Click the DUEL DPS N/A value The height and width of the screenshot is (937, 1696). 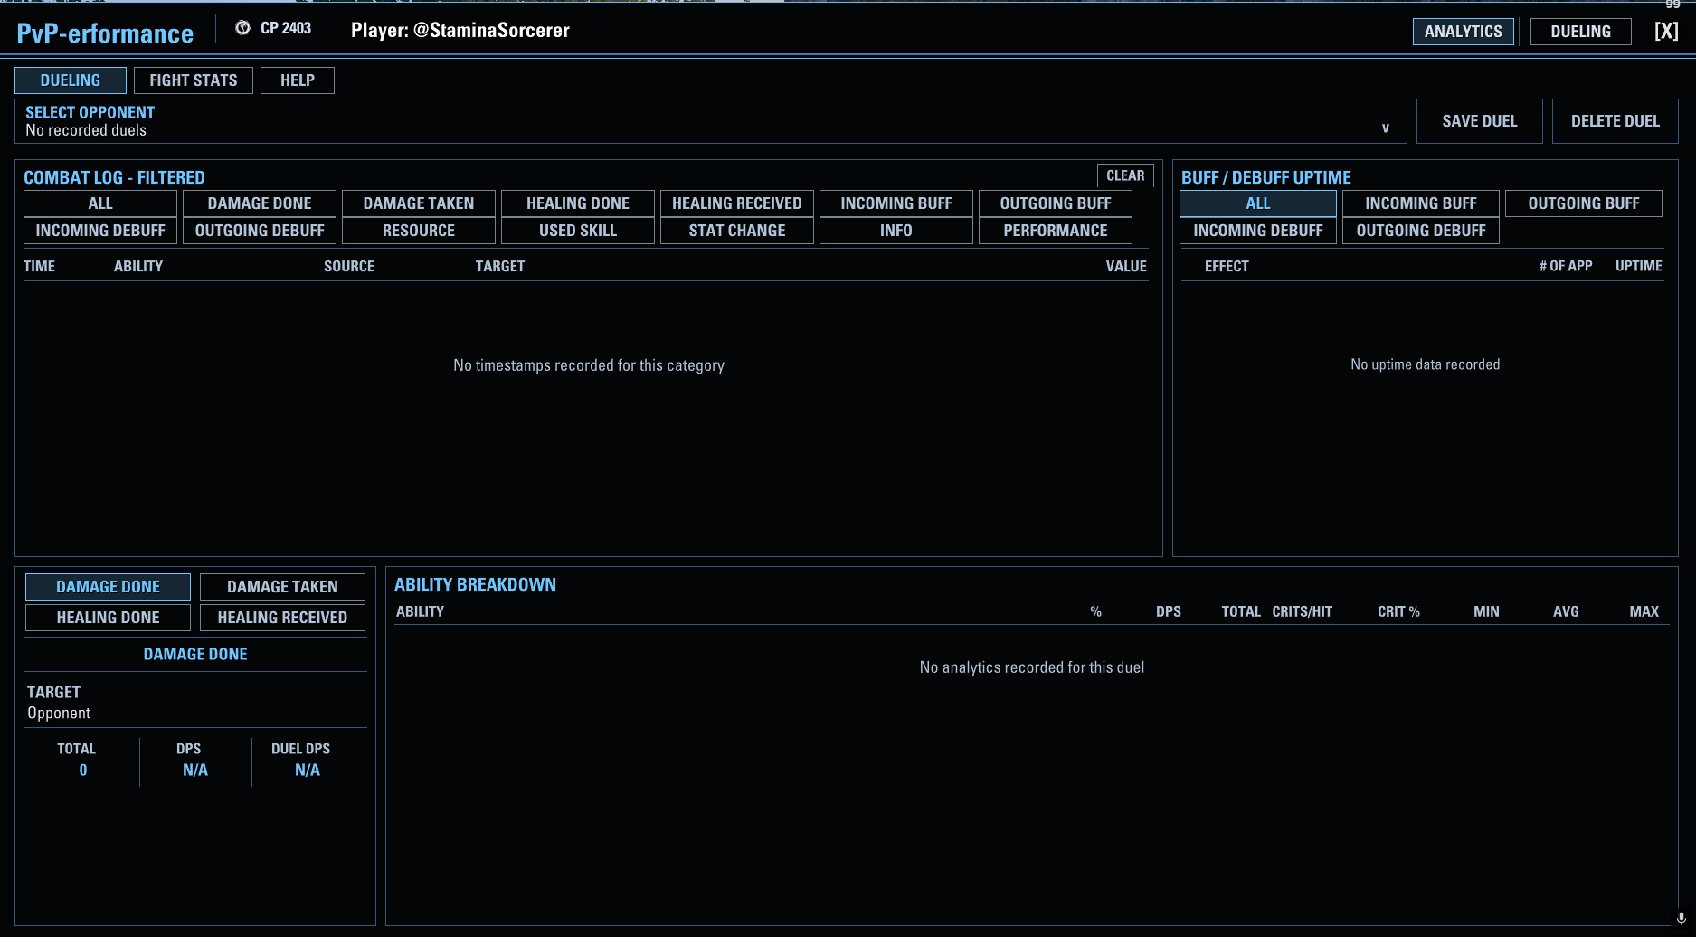coord(308,770)
